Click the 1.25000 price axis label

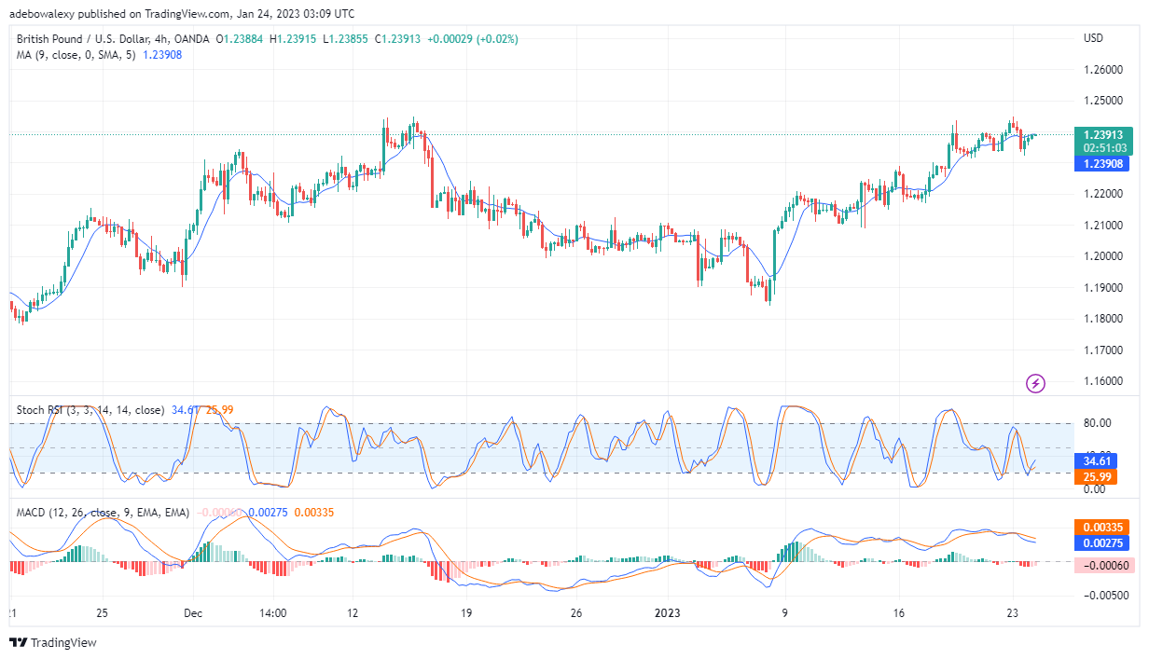[1103, 101]
